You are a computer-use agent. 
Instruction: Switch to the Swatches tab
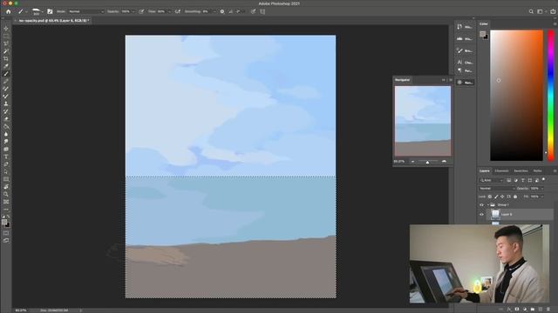[x=521, y=170]
